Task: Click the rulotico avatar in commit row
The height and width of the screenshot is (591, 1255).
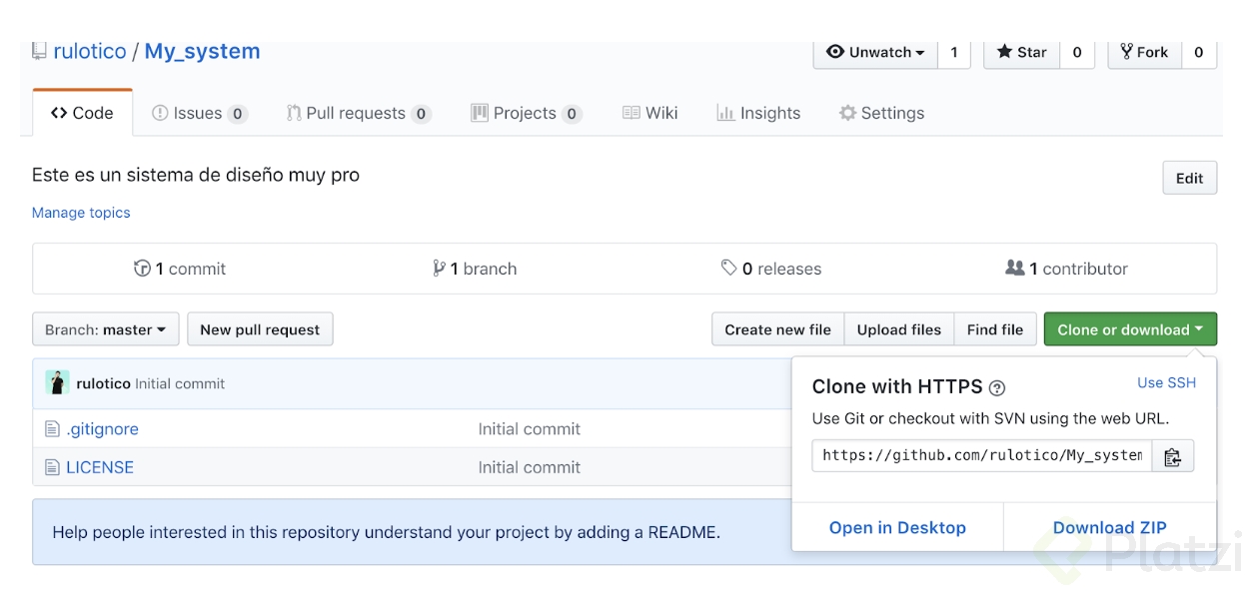Action: pyautogui.click(x=57, y=383)
